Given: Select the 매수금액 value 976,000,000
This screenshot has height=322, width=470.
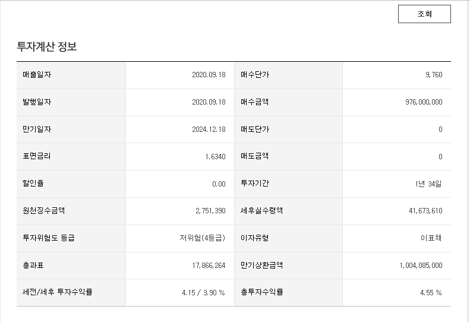Looking at the screenshot, I should pos(423,102).
